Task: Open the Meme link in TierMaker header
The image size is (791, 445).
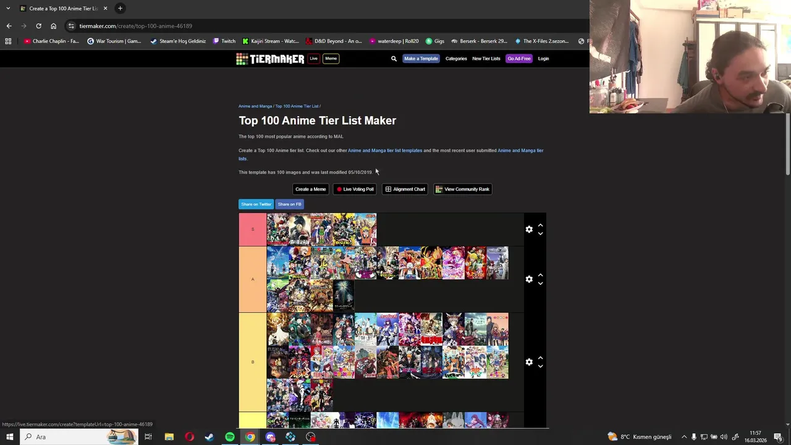Action: [331, 59]
